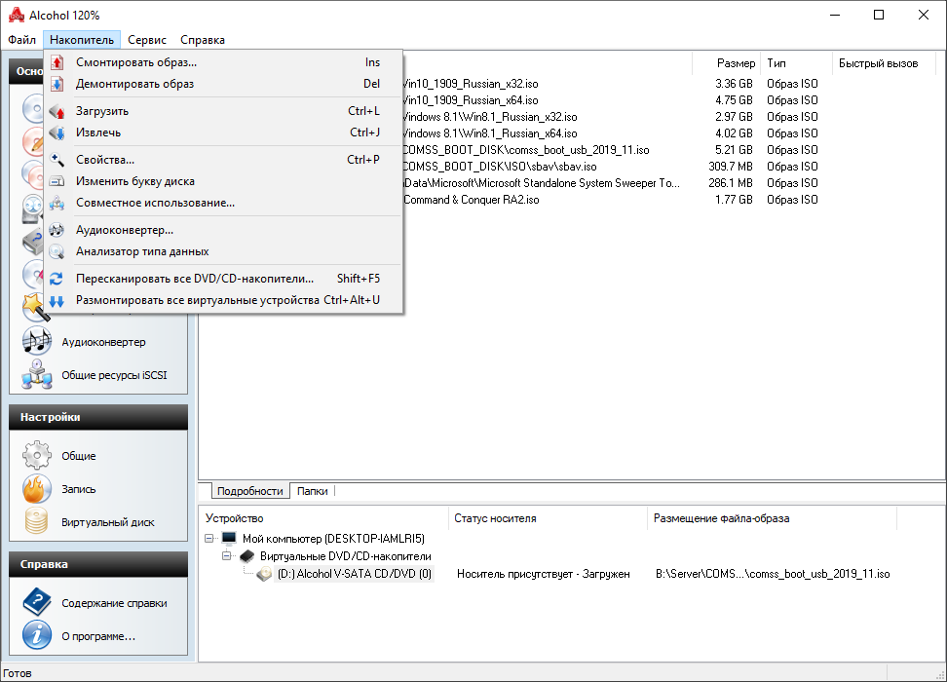Click the magnifier icon beside Свойства

click(57, 160)
